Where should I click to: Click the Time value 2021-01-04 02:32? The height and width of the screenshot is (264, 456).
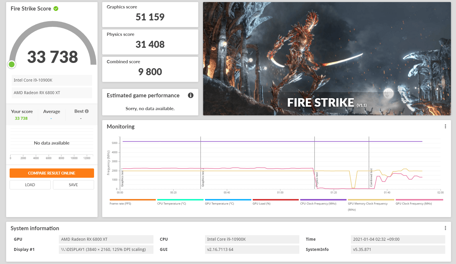click(398, 239)
